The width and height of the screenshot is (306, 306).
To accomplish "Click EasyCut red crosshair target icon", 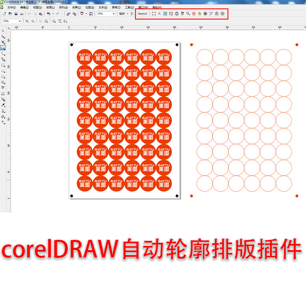I will click(205, 14).
